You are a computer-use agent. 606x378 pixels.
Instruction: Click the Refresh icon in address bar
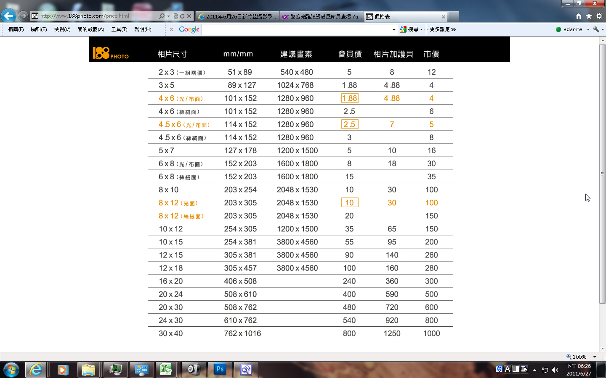coord(182,16)
